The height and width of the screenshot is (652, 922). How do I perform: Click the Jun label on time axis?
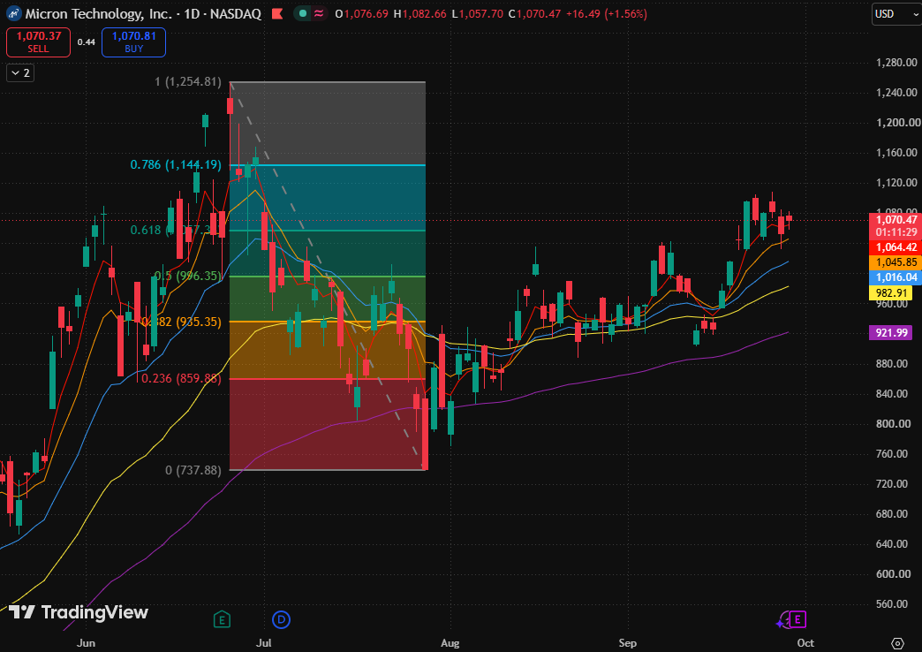tap(86, 643)
